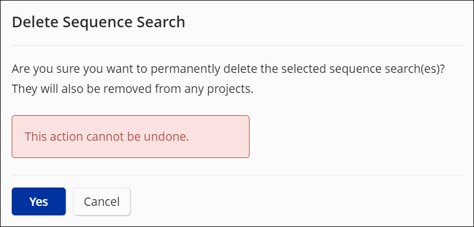474x227 pixels.
Task: Click the Cancel button
Action: tap(101, 201)
